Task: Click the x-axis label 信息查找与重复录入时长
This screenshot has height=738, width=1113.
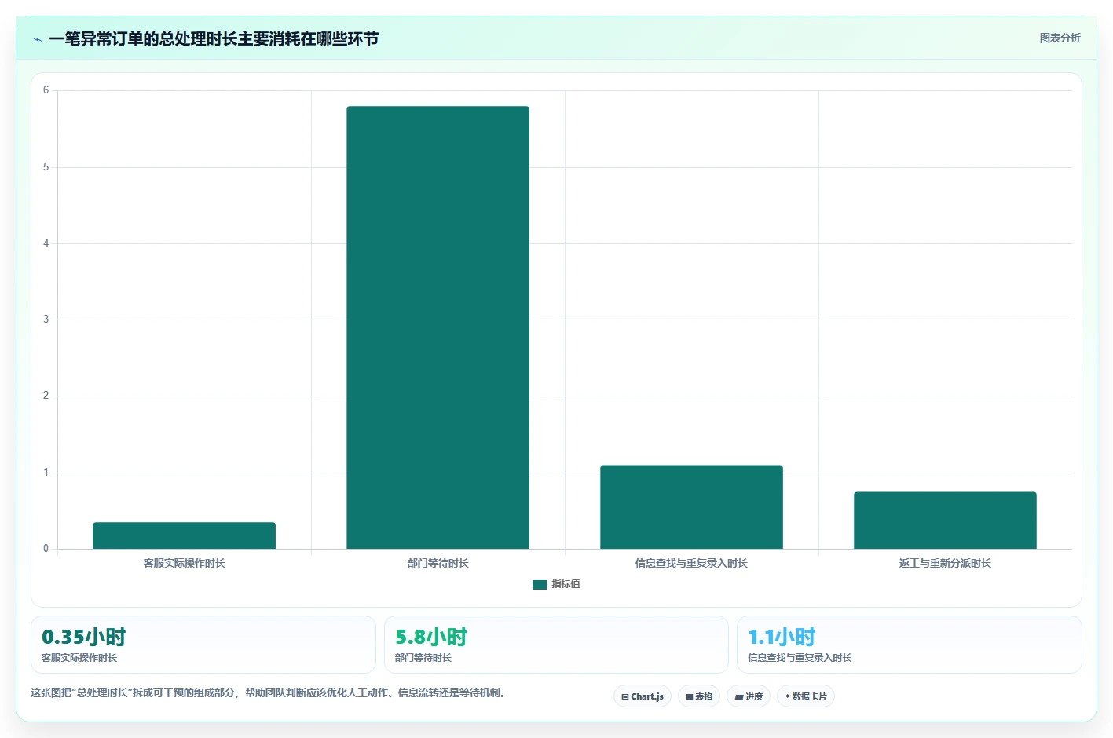Action: coord(691,564)
